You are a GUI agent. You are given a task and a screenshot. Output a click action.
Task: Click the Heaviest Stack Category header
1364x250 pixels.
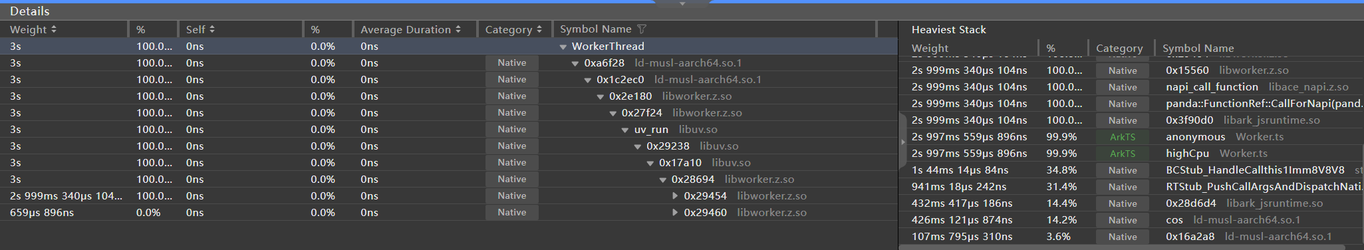coord(1119,48)
